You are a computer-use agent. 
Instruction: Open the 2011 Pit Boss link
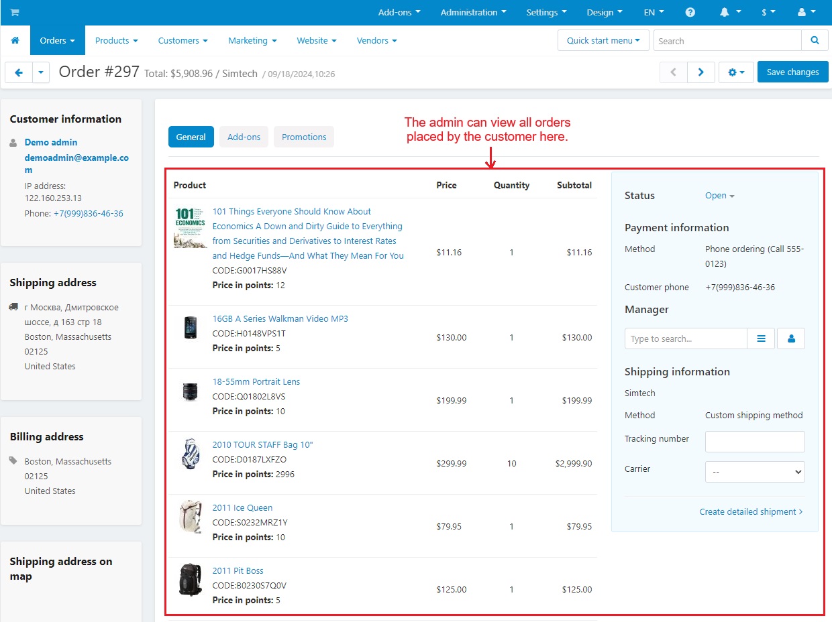point(238,570)
